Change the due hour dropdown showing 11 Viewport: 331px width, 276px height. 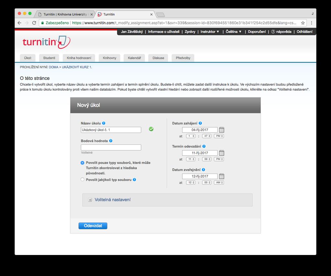pos(191,159)
